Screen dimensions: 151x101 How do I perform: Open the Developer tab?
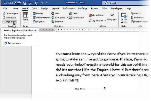pyautogui.click(x=116, y=8)
